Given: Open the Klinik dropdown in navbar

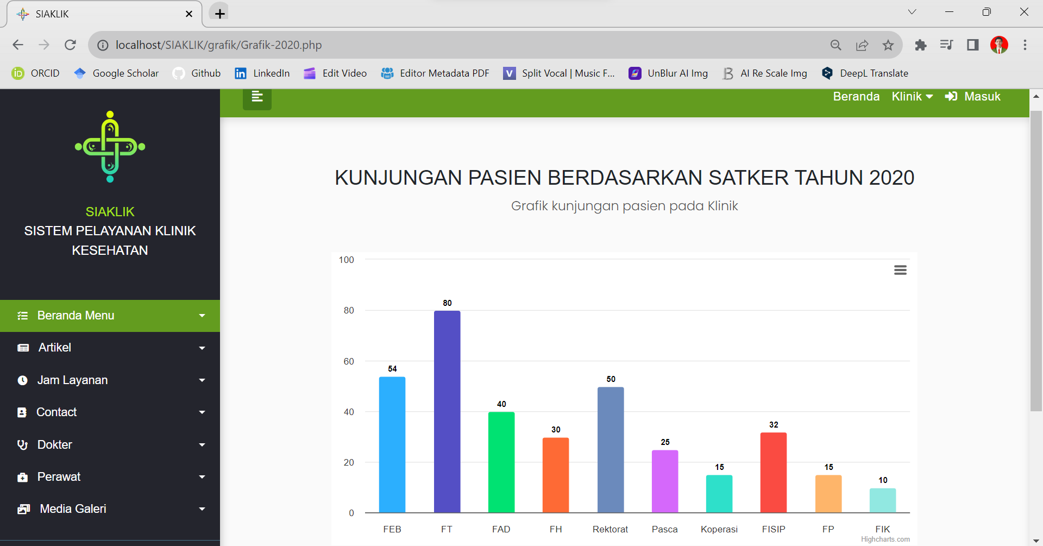Looking at the screenshot, I should (912, 96).
